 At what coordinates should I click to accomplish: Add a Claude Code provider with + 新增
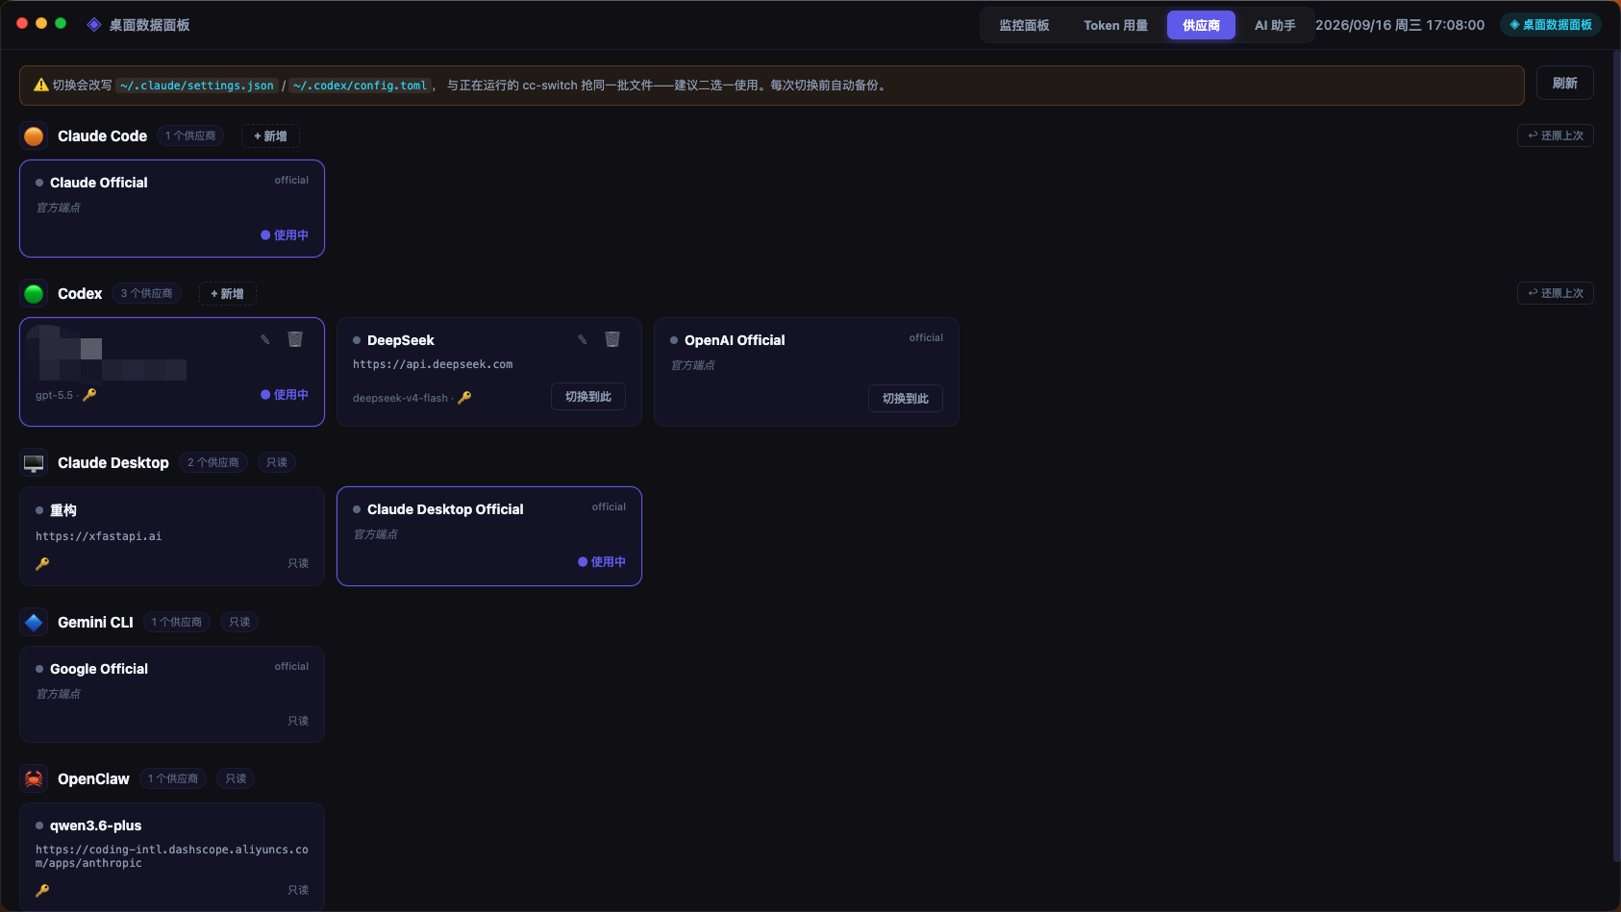point(270,136)
